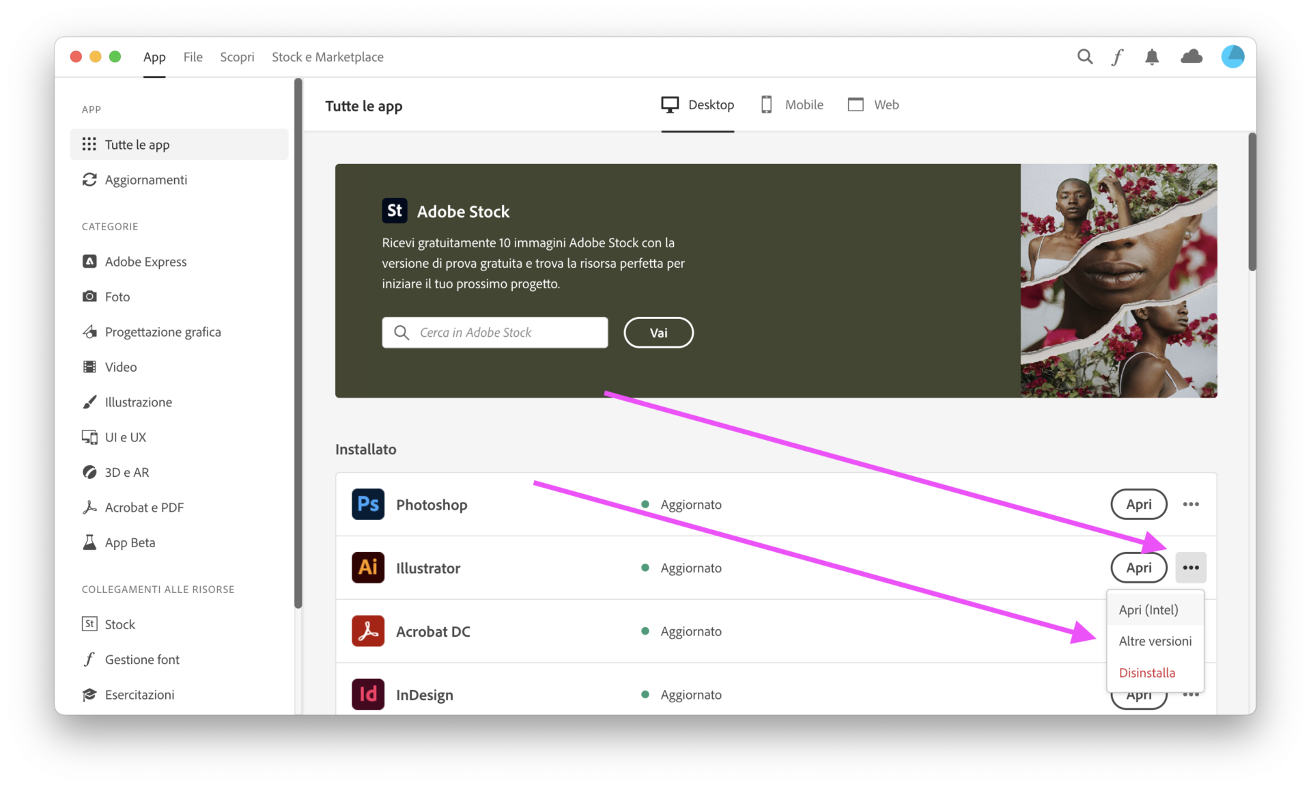
Task: Click the main content vertical scrollbar
Action: tap(1252, 202)
